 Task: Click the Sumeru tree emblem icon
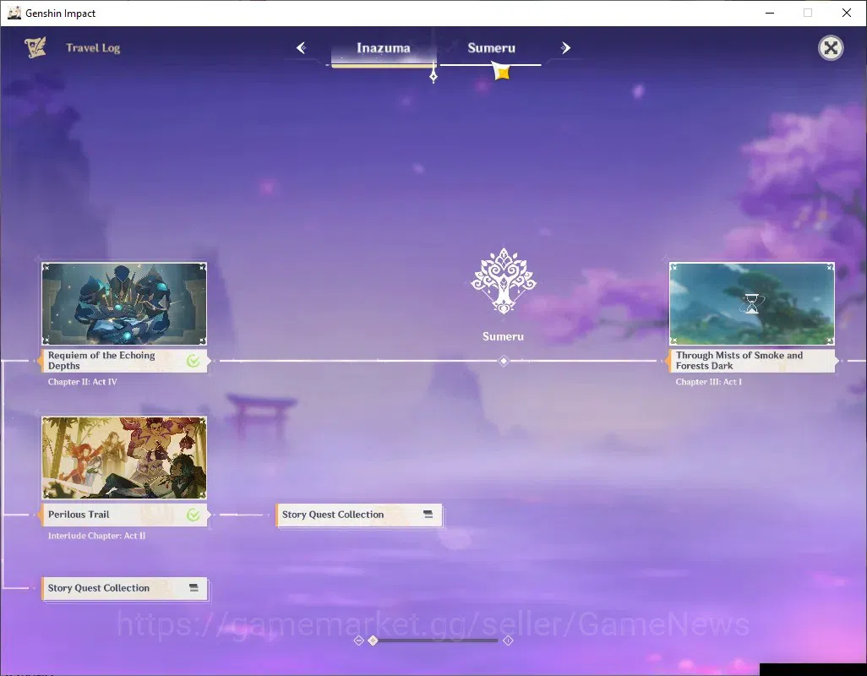[x=503, y=281]
